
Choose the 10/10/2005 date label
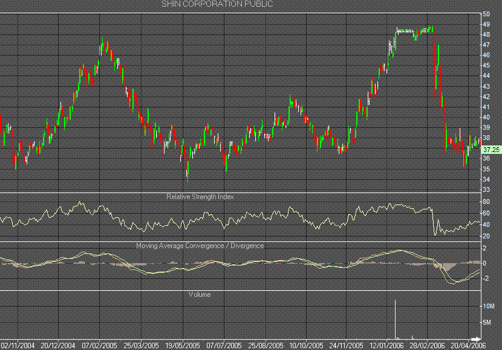pos(307,346)
